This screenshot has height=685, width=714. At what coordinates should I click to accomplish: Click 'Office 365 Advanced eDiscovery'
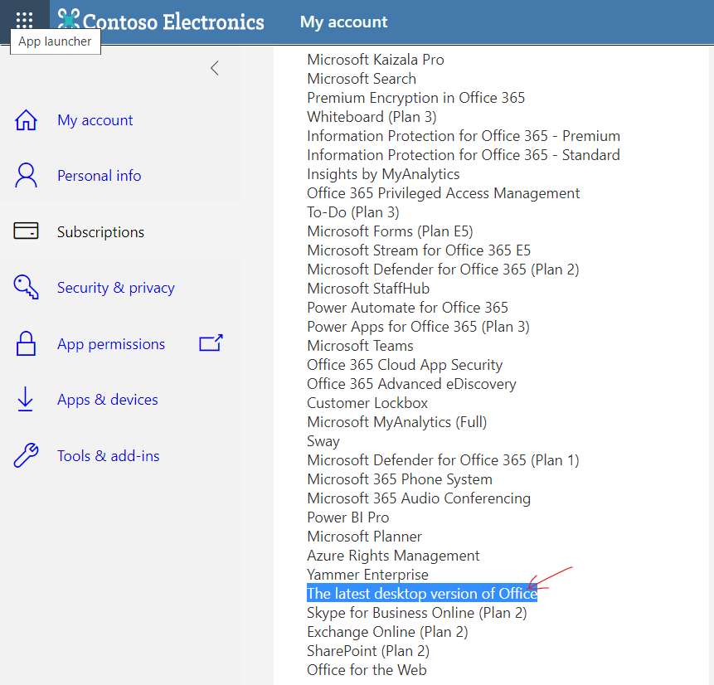411,384
